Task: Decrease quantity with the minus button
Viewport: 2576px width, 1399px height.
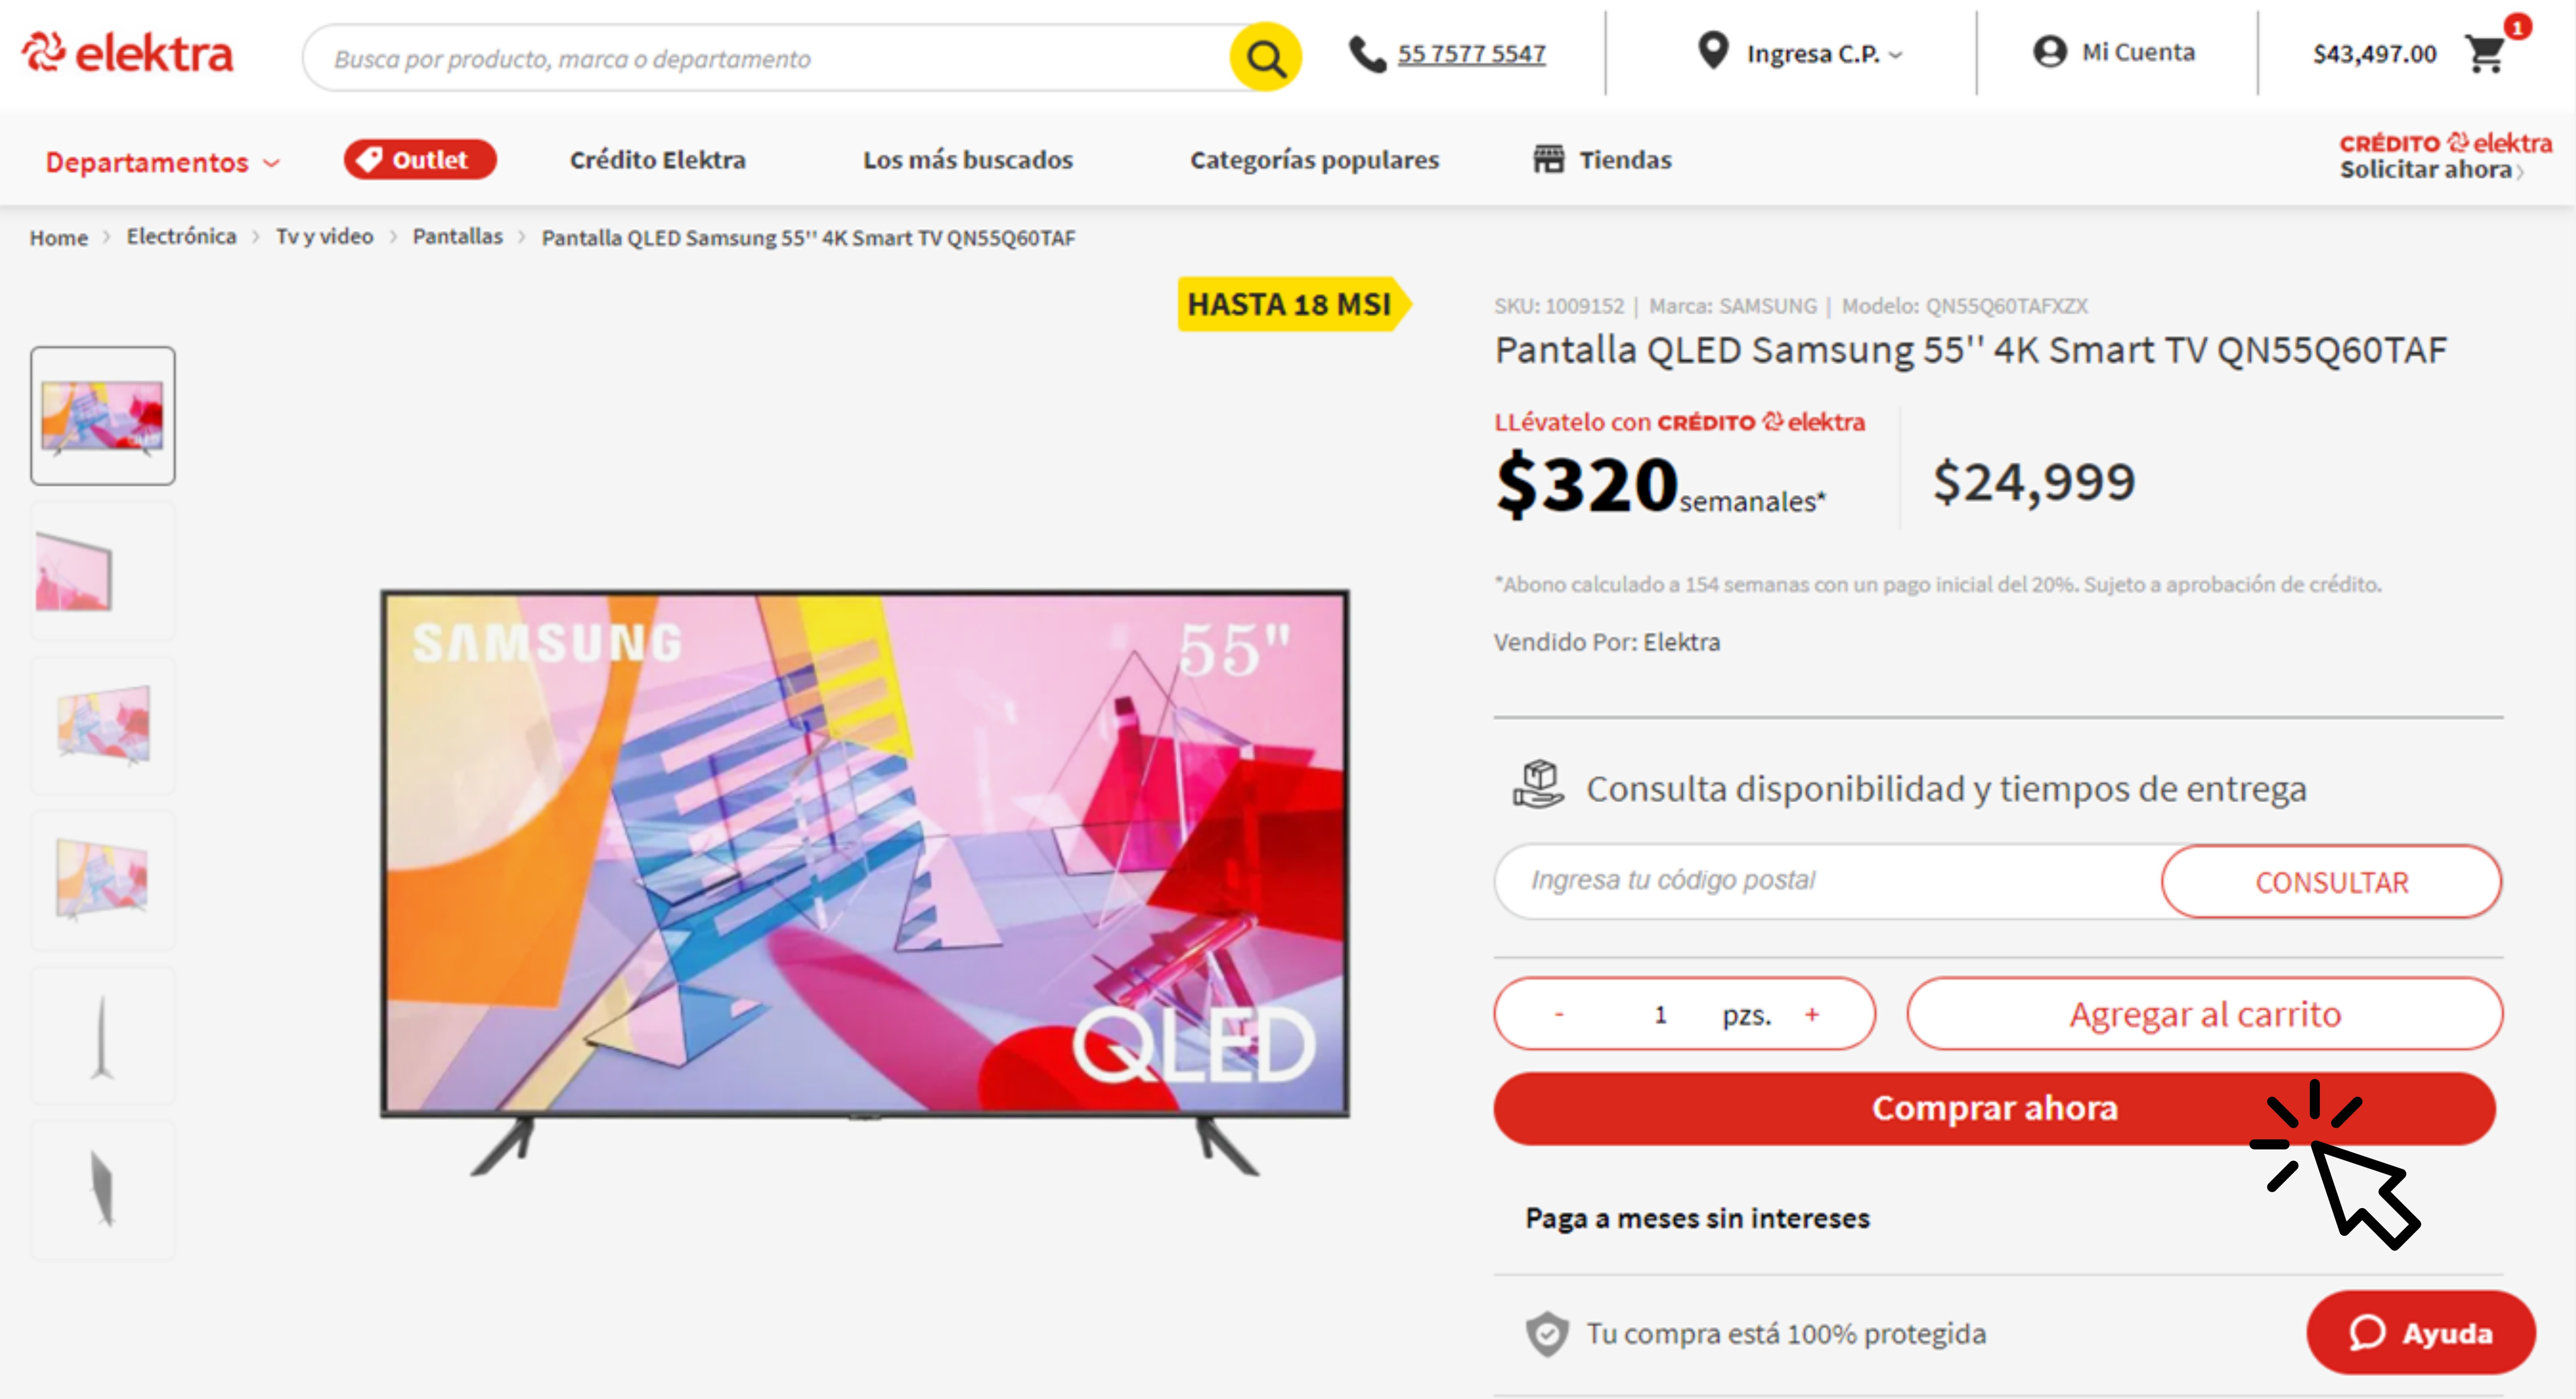Action: point(1558,1014)
